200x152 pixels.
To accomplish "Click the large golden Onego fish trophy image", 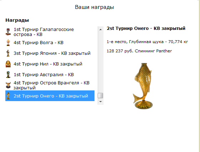I will (143, 86).
